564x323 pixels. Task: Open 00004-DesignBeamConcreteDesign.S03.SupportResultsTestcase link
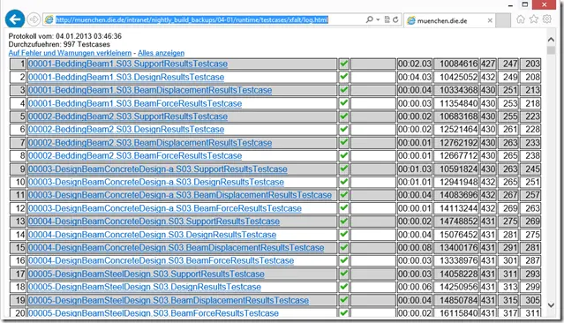tap(154, 222)
